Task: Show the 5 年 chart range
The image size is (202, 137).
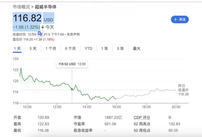Action: (120, 49)
